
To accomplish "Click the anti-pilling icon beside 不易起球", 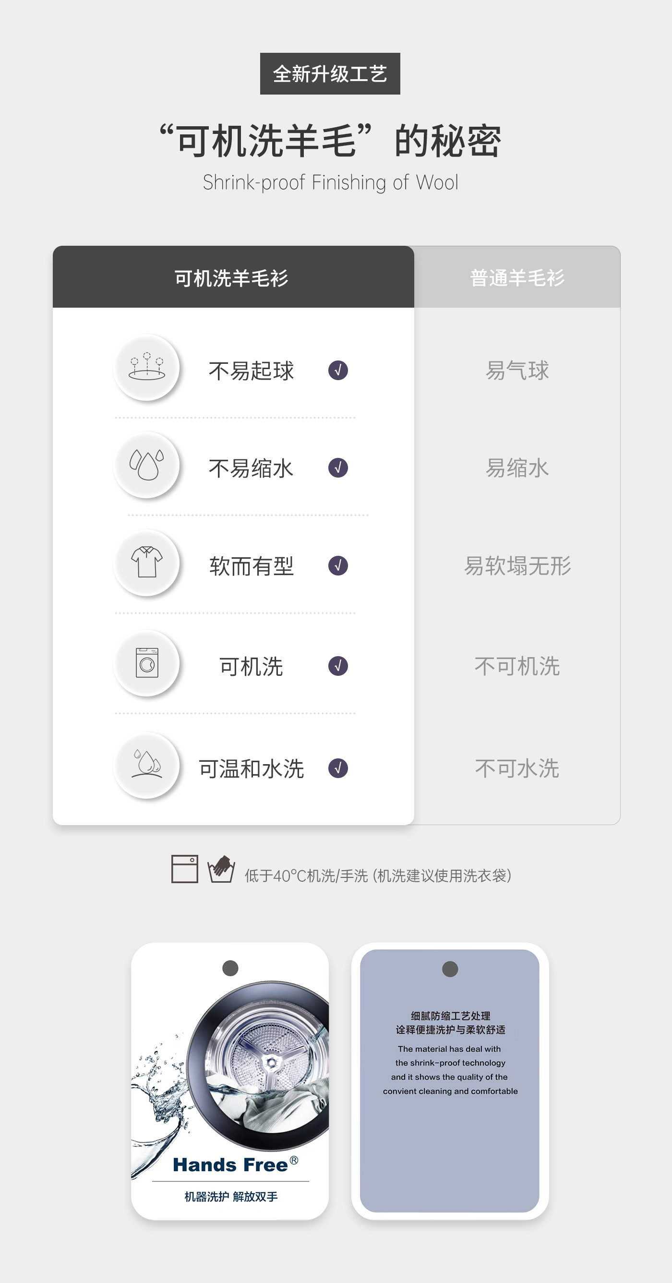I will coord(146,368).
